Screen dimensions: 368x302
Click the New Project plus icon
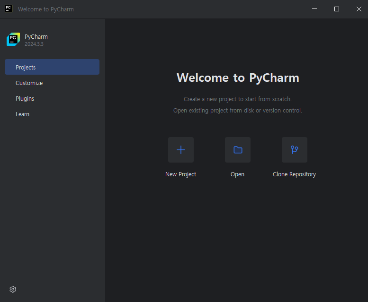pos(181,150)
